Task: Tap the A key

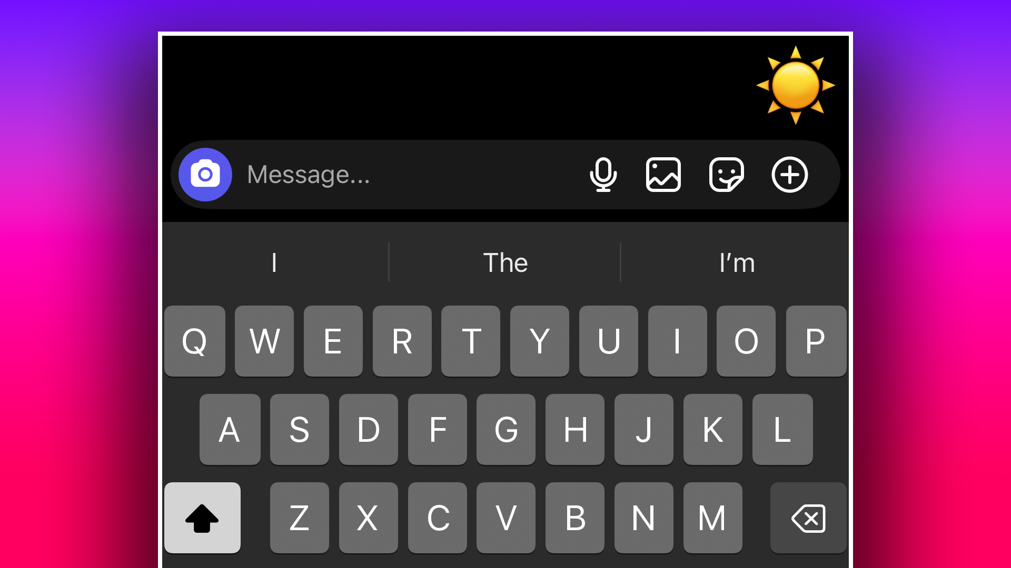Action: tap(230, 430)
